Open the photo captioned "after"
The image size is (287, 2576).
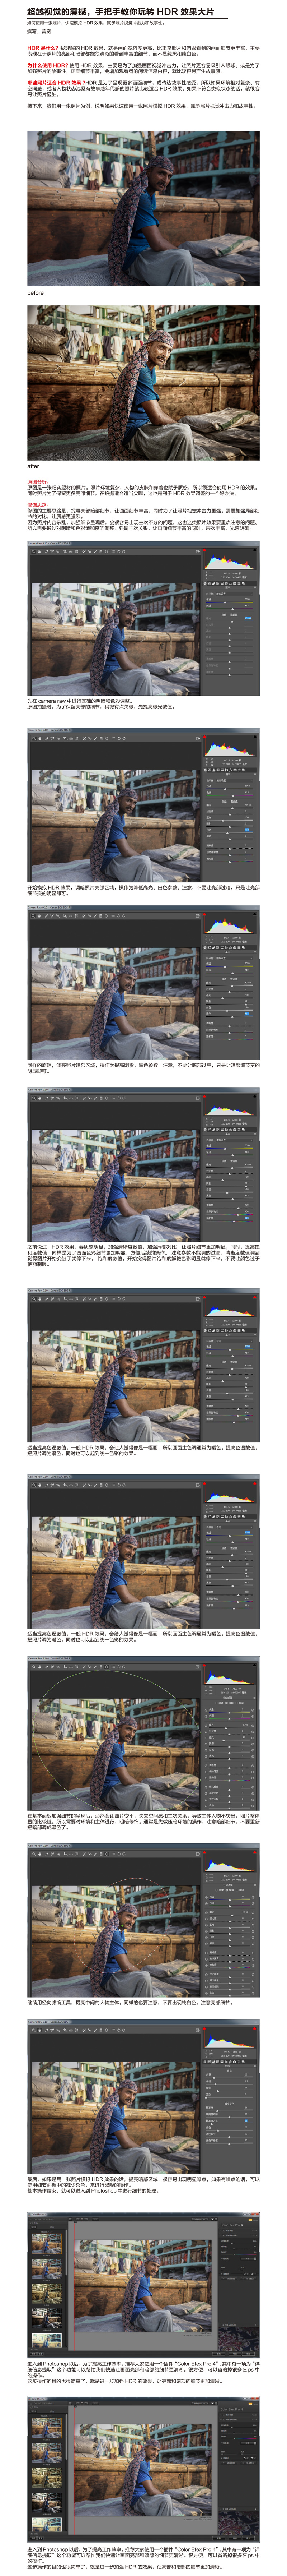pyautogui.click(x=143, y=383)
